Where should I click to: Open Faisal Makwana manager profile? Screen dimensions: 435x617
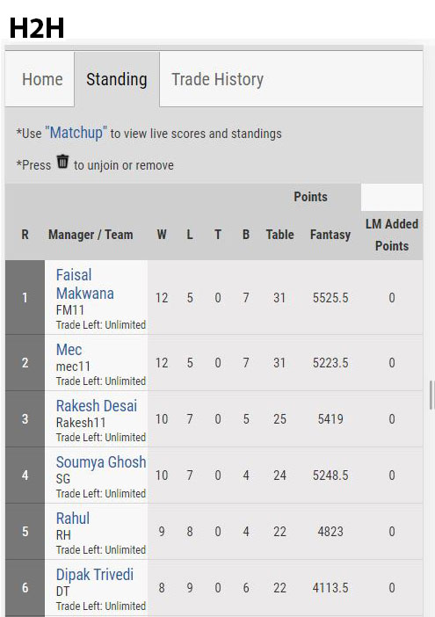pyautogui.click(x=85, y=284)
